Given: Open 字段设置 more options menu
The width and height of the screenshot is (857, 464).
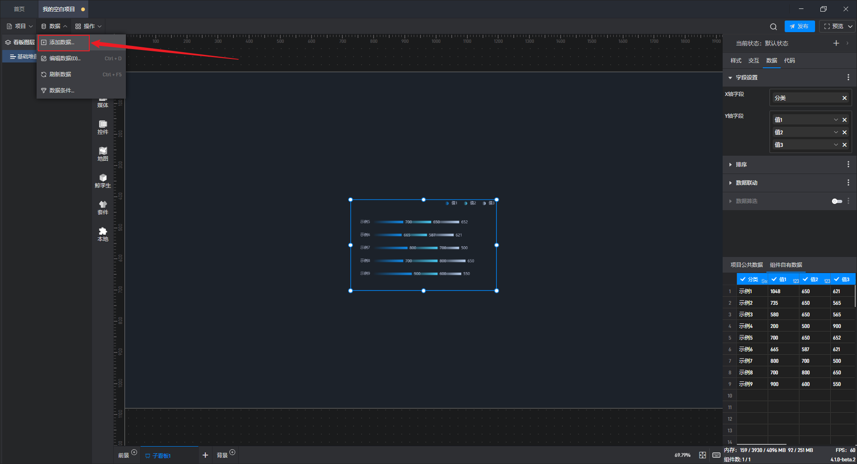Looking at the screenshot, I should coord(848,78).
